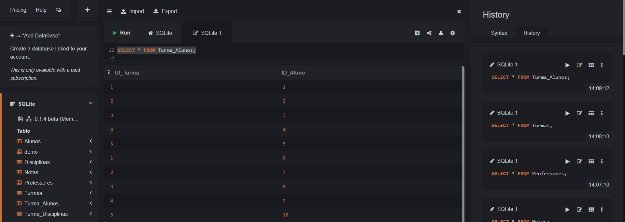This screenshot has height=222, width=625.
Task: Collapse the SQLite database section
Action: [91, 103]
